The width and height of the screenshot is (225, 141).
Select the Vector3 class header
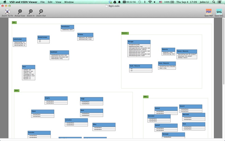pos(166,125)
